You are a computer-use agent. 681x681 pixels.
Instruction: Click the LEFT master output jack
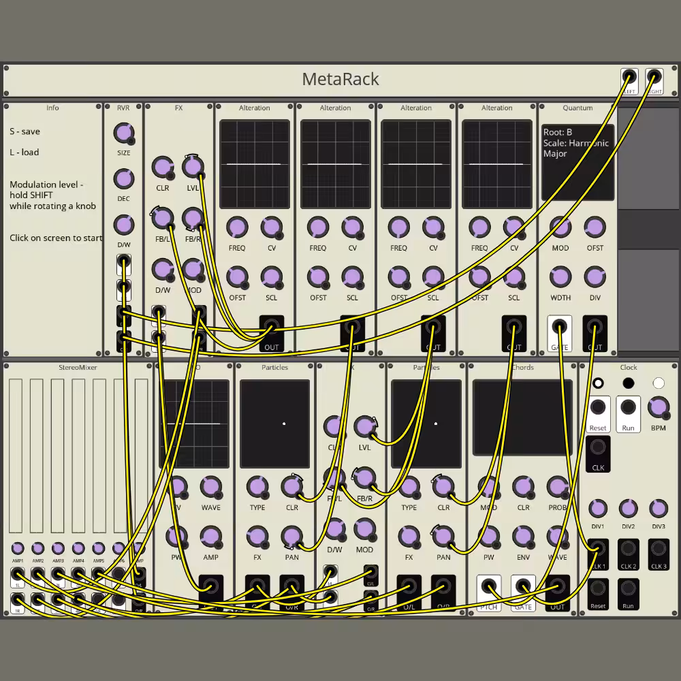(629, 78)
